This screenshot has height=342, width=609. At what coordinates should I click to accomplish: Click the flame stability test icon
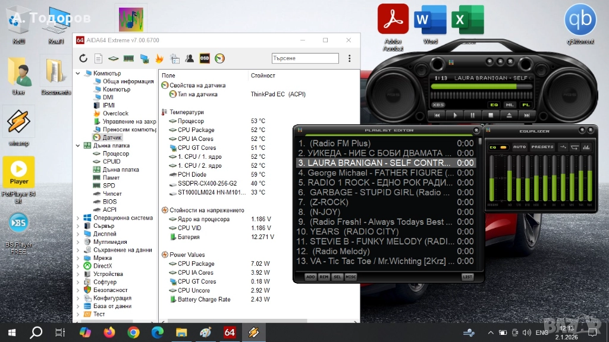tap(159, 58)
